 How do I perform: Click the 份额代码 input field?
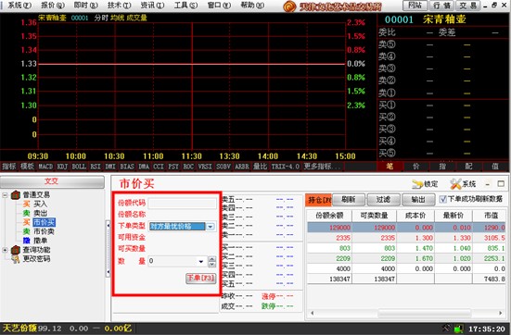pos(182,204)
